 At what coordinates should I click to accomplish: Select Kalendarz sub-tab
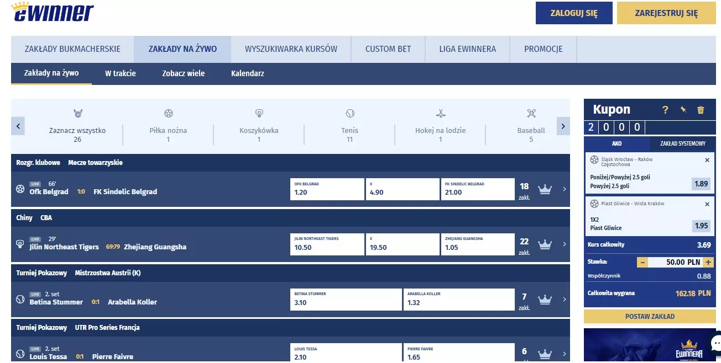pyautogui.click(x=247, y=73)
